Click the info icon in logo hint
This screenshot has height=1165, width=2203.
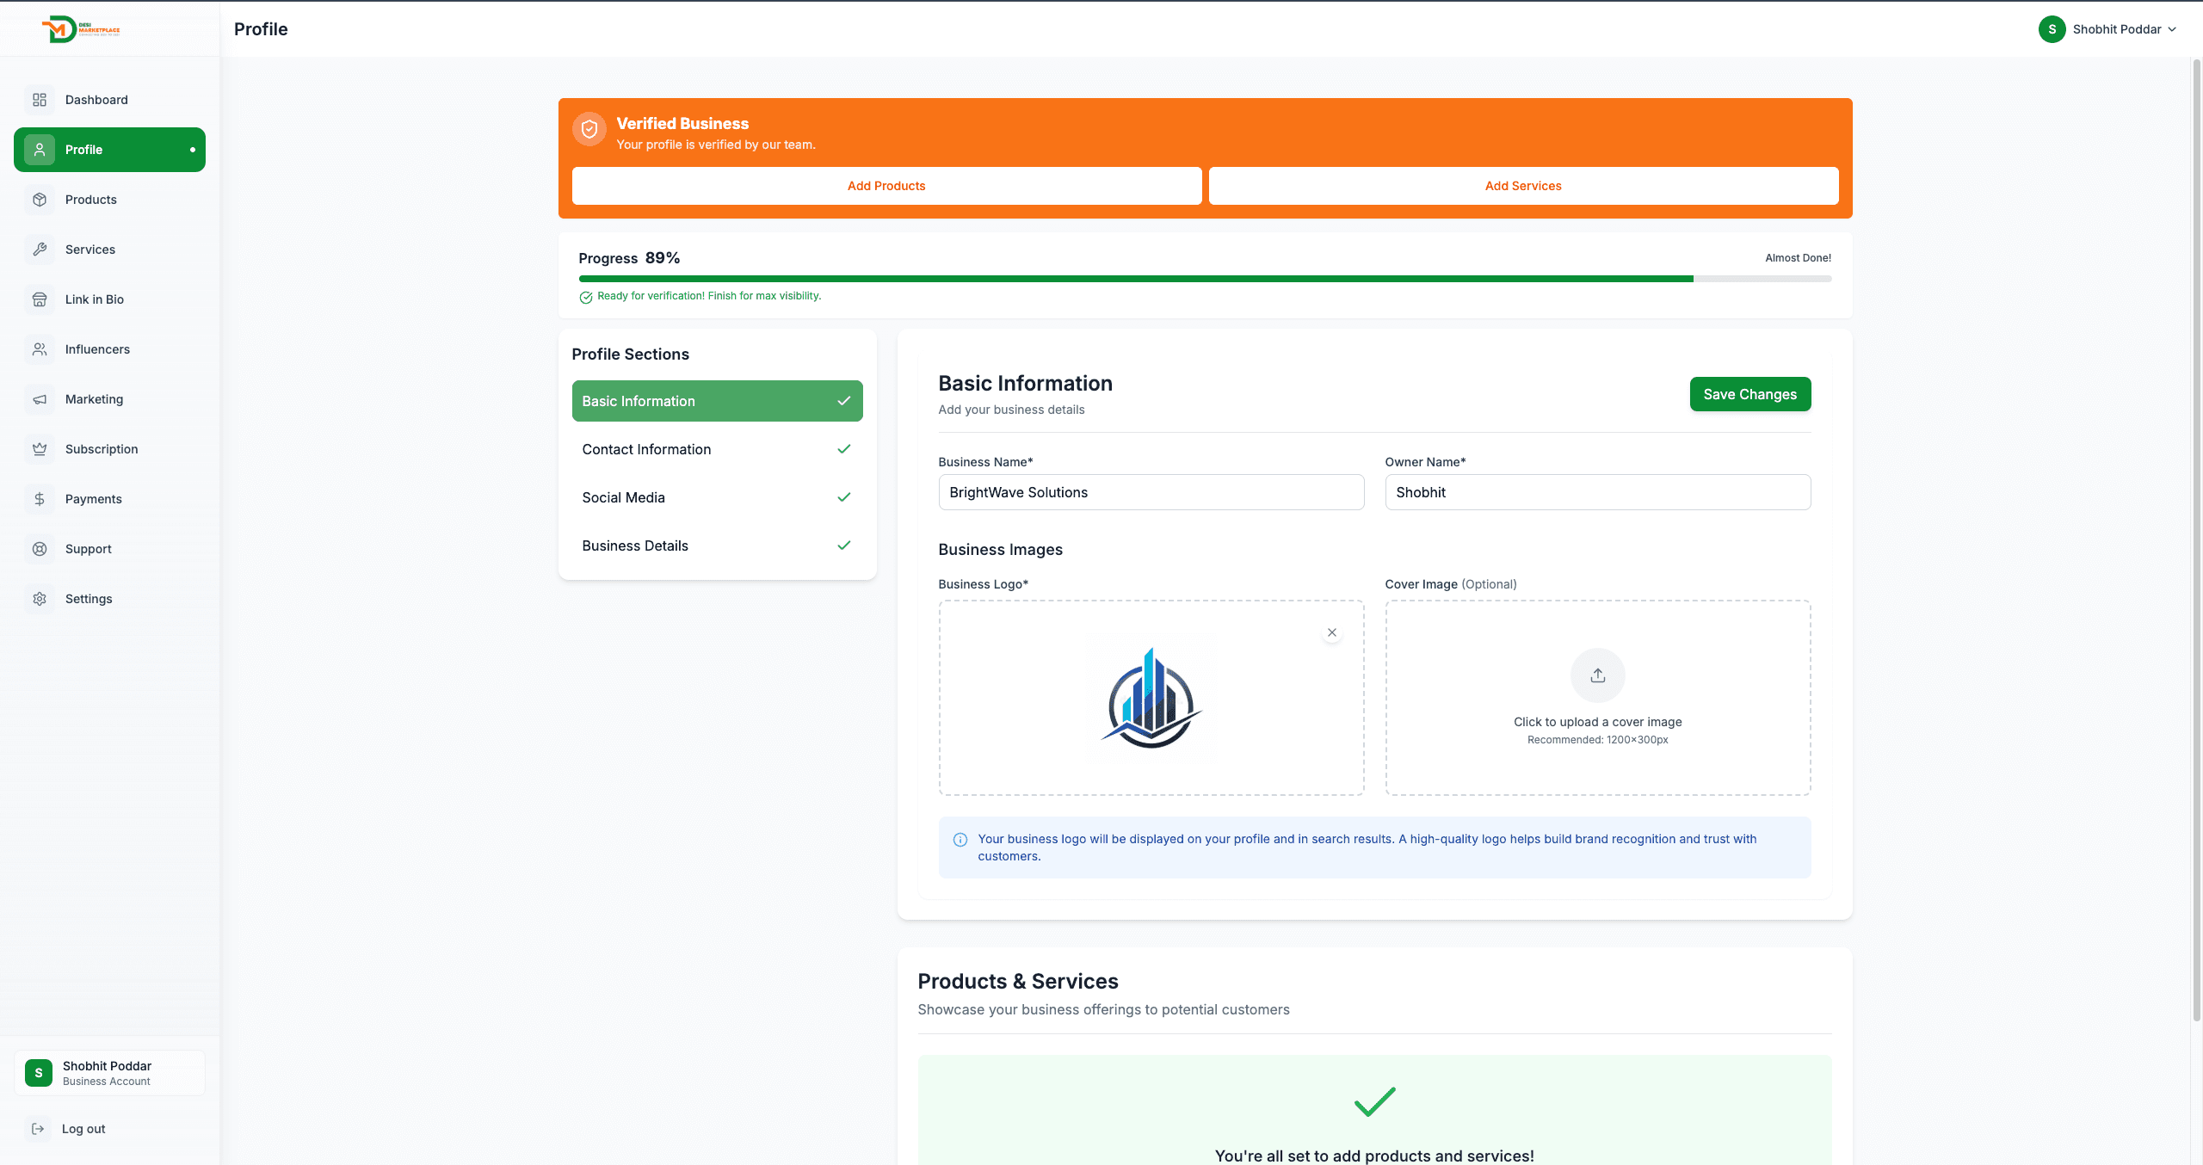960,840
